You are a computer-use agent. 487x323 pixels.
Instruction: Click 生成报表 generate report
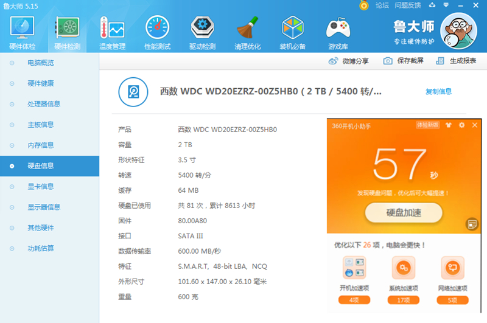(456, 61)
